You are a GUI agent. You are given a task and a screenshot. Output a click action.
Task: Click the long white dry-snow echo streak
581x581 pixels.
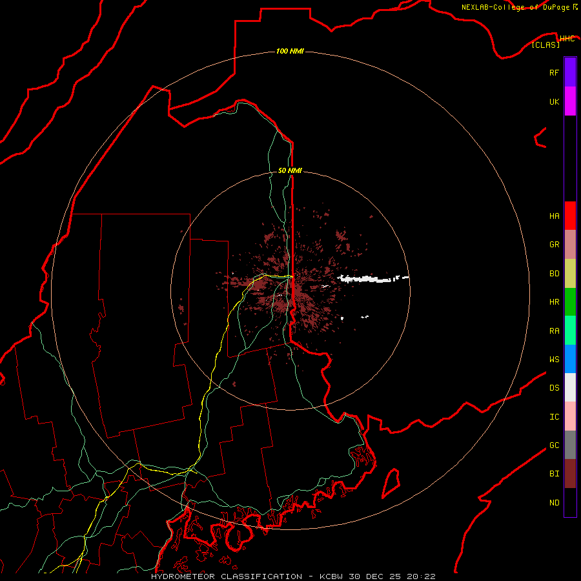(x=372, y=279)
